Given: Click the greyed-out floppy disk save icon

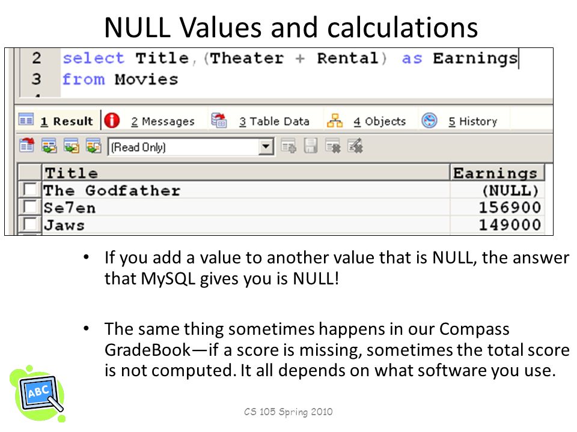Looking at the screenshot, I should pos(311,146).
